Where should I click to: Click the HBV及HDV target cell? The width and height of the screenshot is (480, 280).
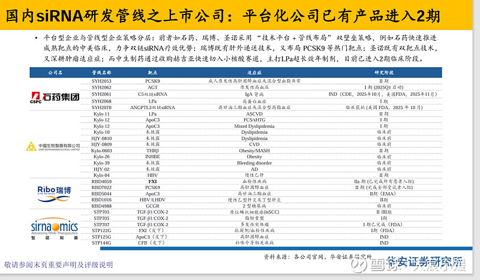(152, 200)
